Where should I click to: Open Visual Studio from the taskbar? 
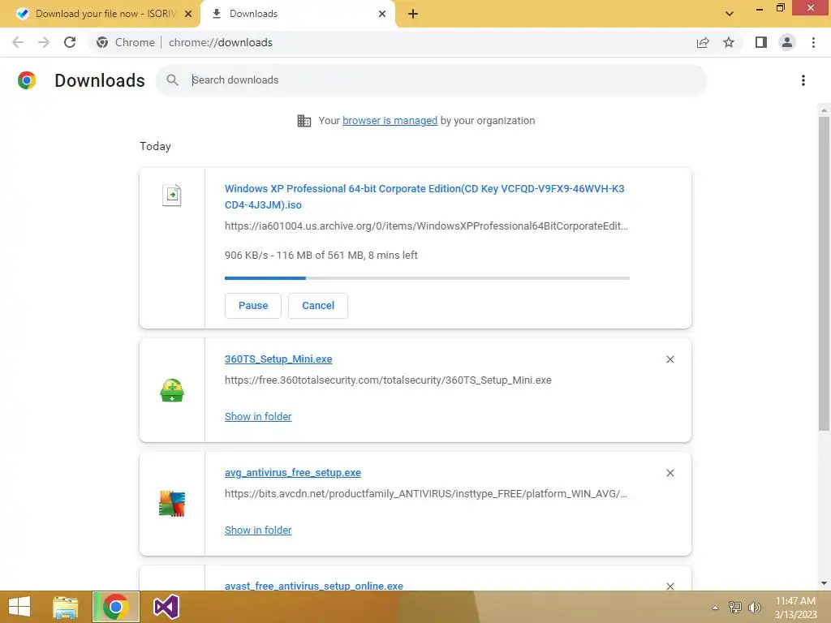(x=166, y=607)
